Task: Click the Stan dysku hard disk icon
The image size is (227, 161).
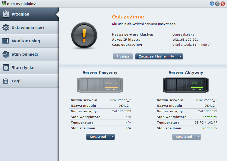Action: click(6, 68)
